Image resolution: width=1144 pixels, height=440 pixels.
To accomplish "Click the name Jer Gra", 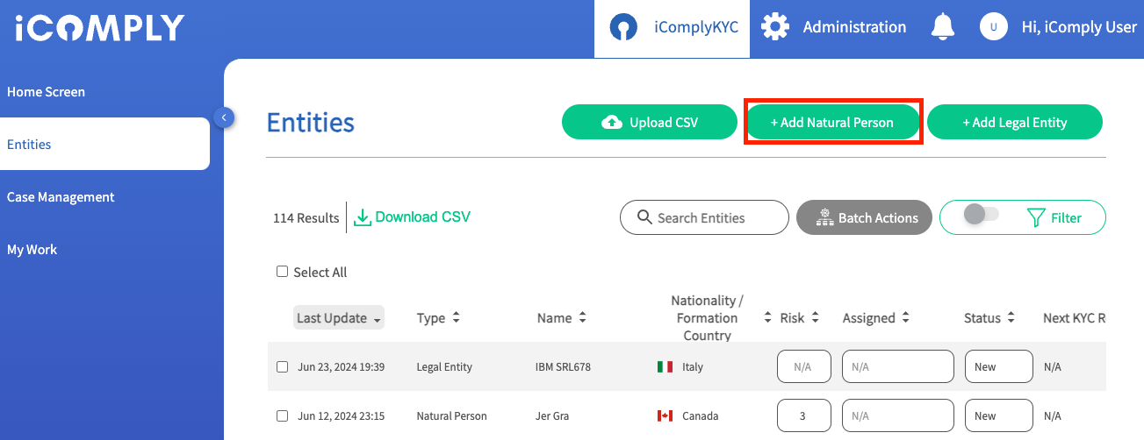I will [552, 416].
